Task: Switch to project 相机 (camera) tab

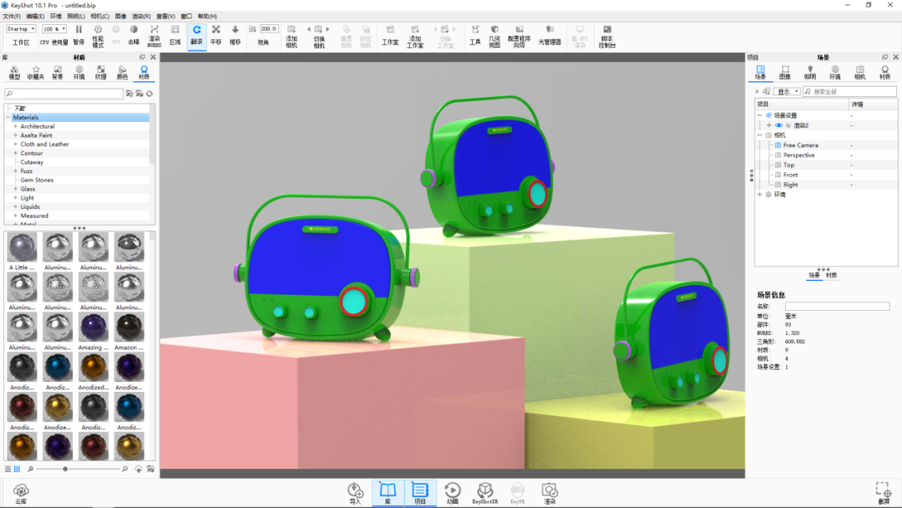Action: coord(859,73)
